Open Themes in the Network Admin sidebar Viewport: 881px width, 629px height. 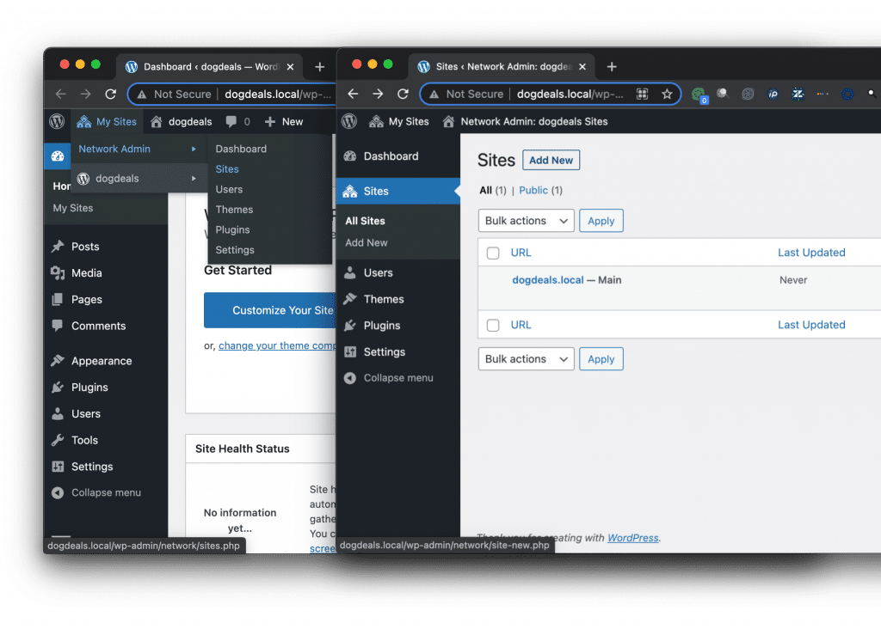pyautogui.click(x=383, y=299)
